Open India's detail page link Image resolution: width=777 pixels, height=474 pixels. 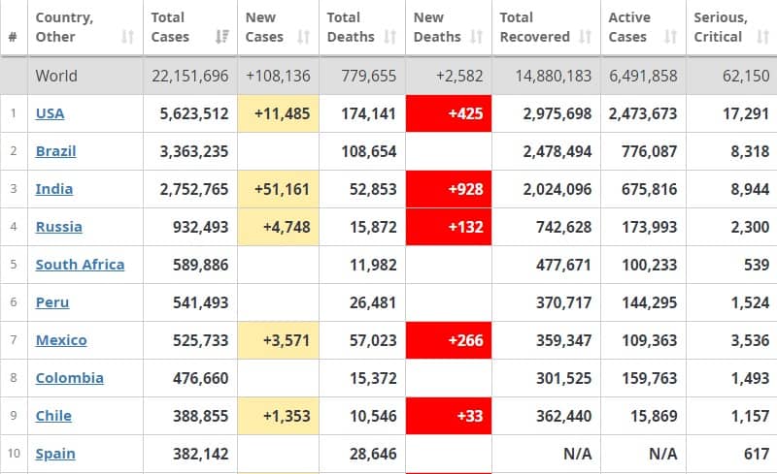click(54, 189)
